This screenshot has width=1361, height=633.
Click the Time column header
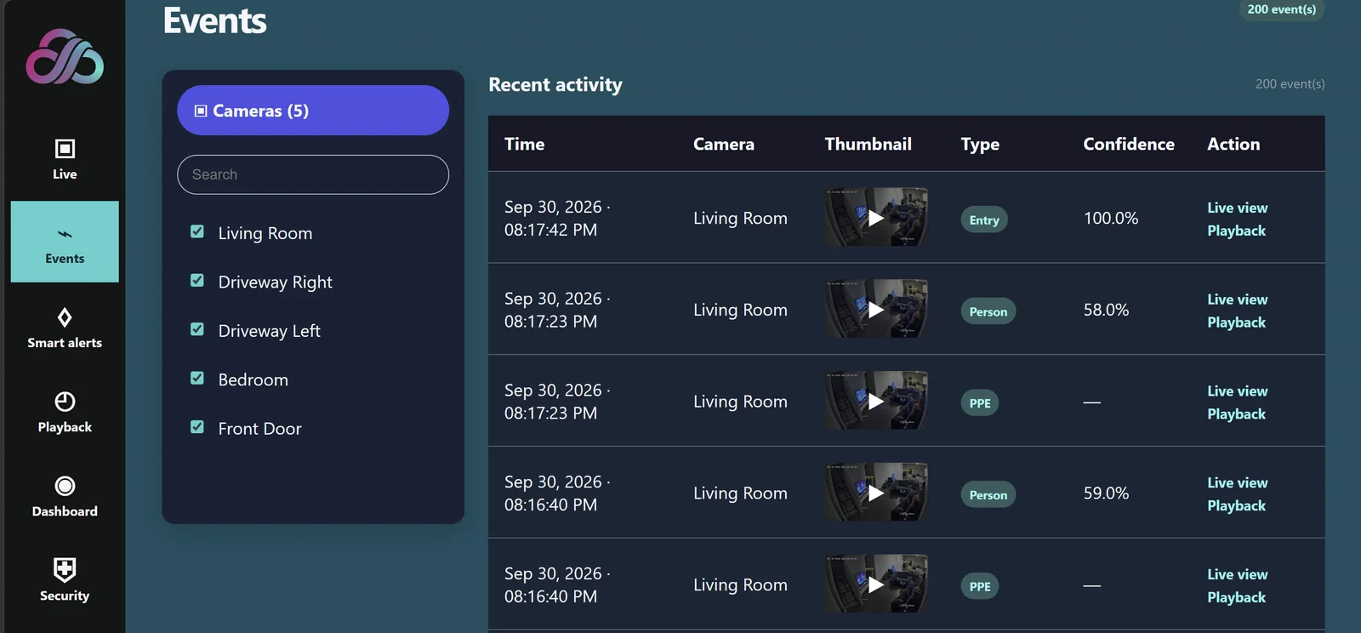pos(524,144)
